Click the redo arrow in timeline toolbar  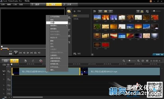pos(33,61)
